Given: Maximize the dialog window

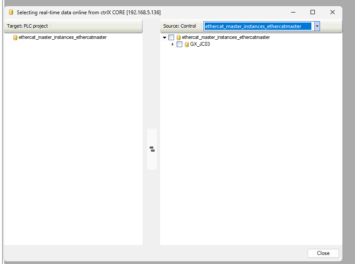Looking at the screenshot, I should coord(313,12).
